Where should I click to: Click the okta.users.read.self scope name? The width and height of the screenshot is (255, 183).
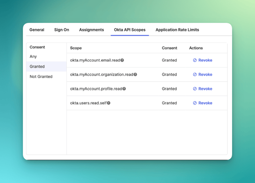point(88,103)
